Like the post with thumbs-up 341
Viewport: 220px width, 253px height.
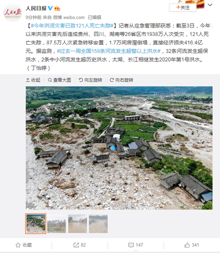(x=192, y=245)
